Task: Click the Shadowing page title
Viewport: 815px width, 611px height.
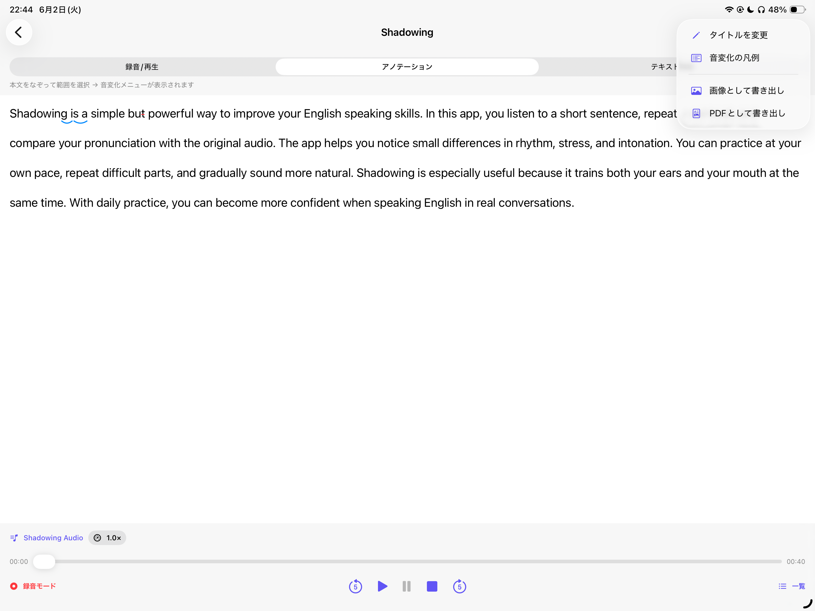Action: pyautogui.click(x=407, y=33)
